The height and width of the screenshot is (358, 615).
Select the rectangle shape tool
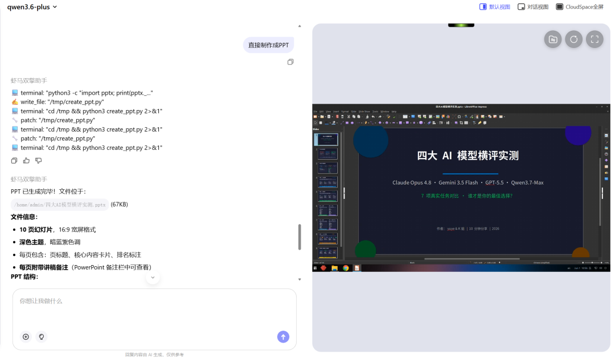[347, 123]
